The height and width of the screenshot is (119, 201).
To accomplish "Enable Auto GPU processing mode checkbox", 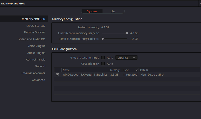I will click(x=103, y=58).
